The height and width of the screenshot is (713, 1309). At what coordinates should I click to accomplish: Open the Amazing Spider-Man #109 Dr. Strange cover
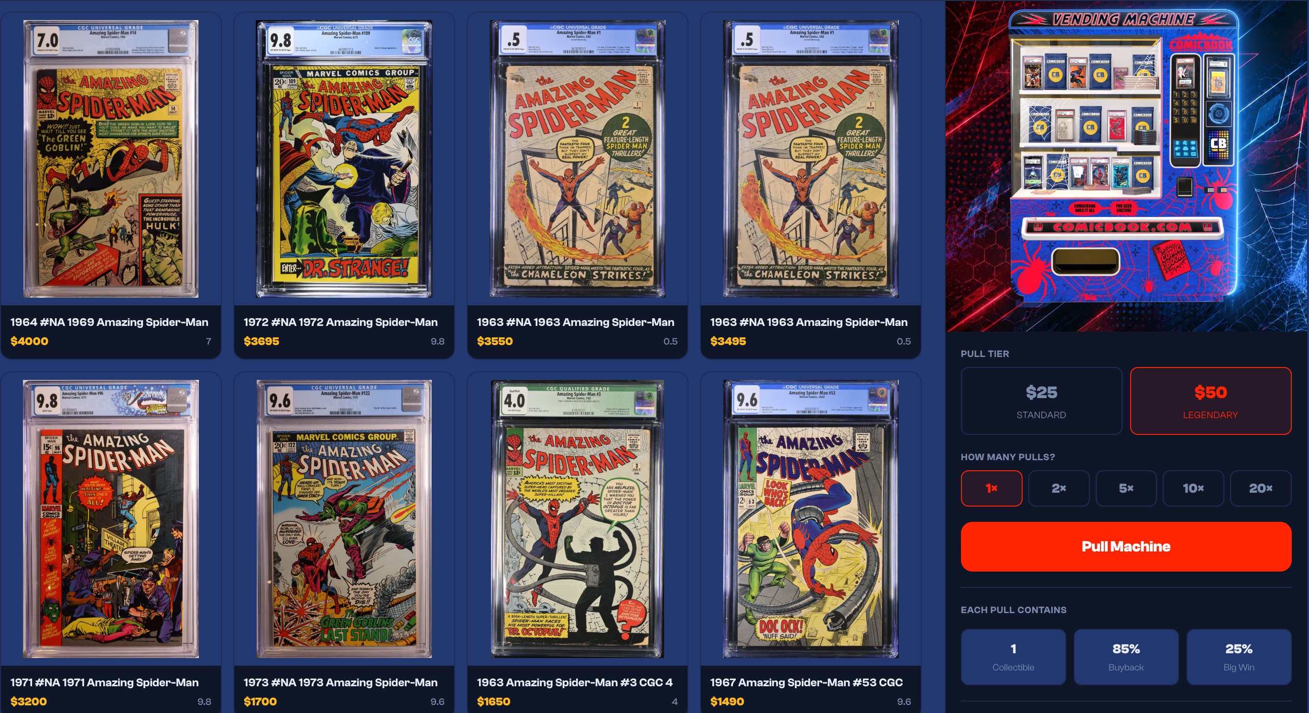click(x=344, y=159)
